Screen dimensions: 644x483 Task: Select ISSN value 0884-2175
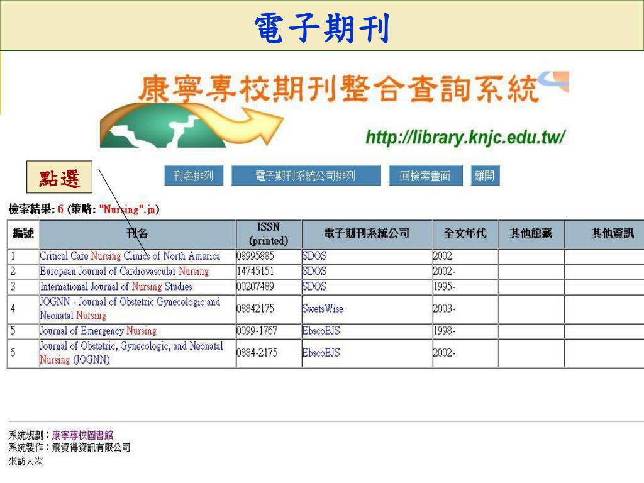(257, 353)
